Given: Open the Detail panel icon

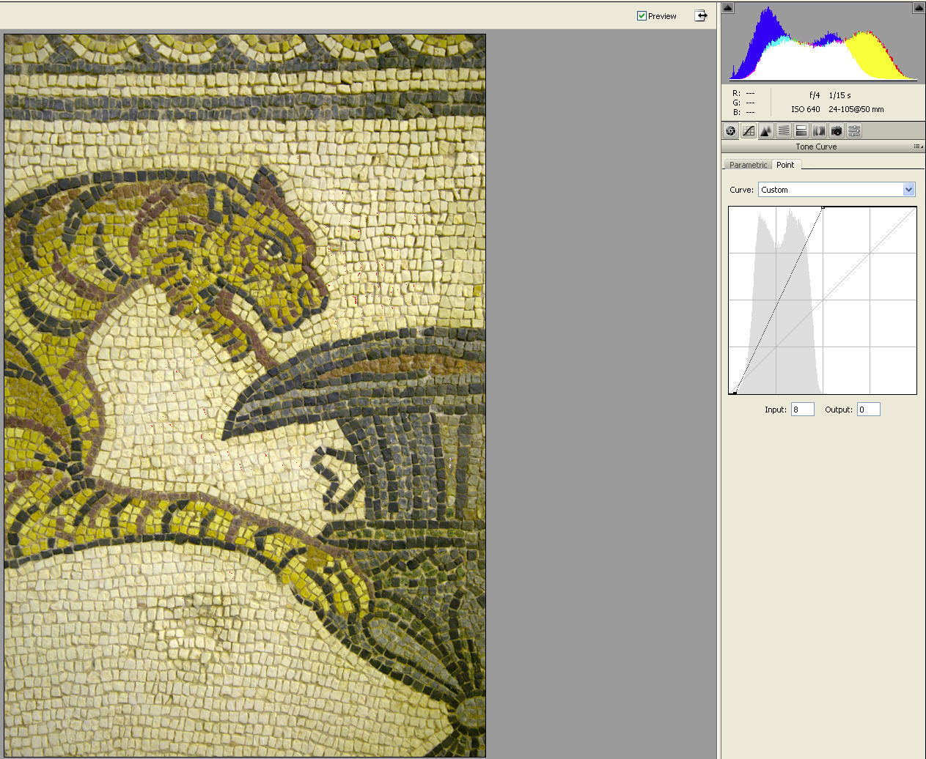Looking at the screenshot, I should coord(765,131).
